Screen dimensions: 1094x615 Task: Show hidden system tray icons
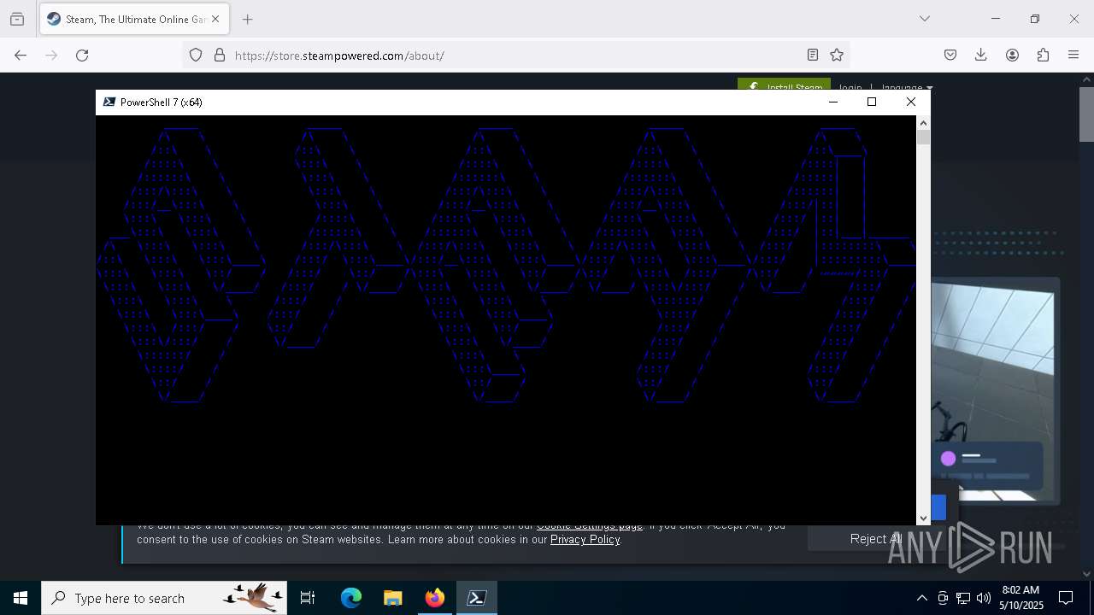coord(921,598)
